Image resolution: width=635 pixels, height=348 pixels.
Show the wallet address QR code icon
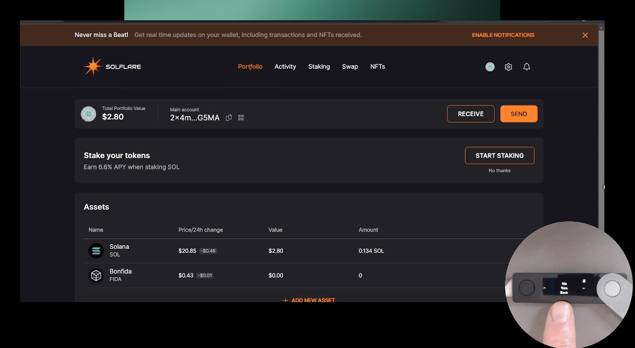click(x=241, y=118)
